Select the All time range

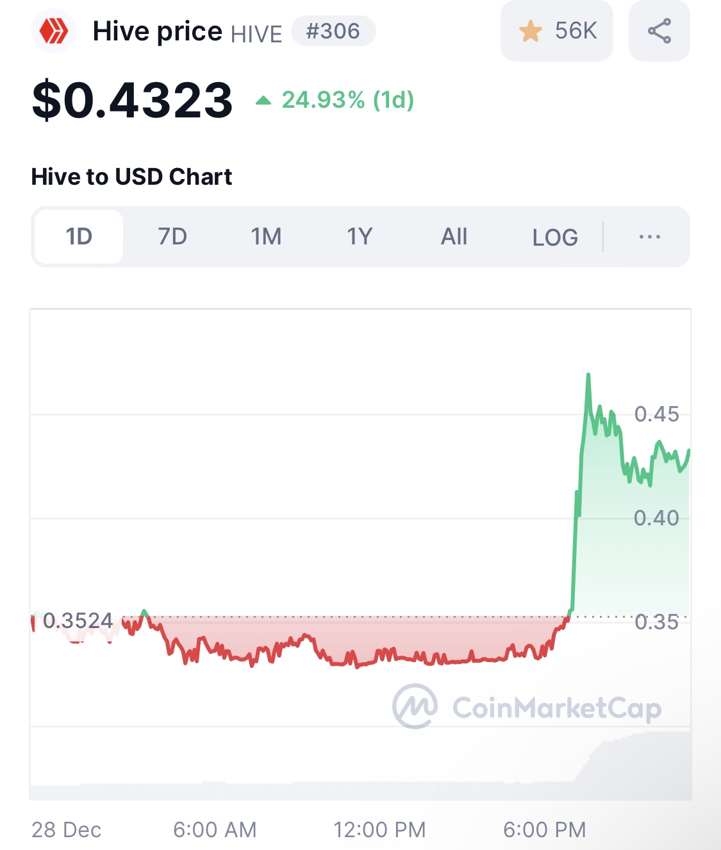coord(454,237)
